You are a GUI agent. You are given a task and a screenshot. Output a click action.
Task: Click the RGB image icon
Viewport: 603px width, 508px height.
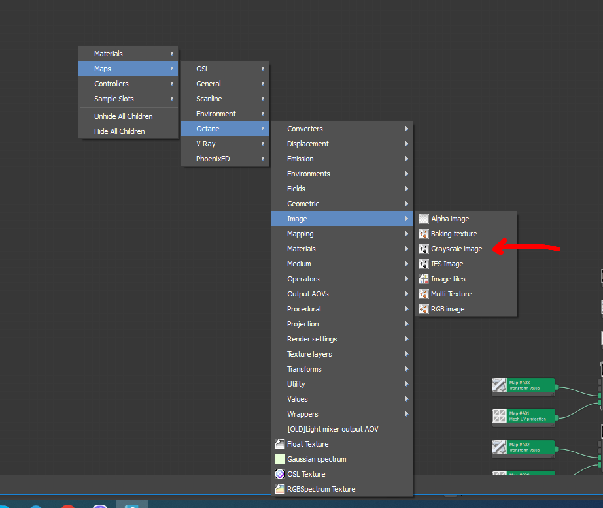click(423, 309)
